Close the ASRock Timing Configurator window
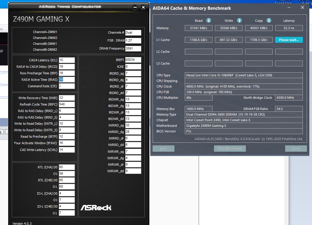The image size is (312, 225). point(143,7)
